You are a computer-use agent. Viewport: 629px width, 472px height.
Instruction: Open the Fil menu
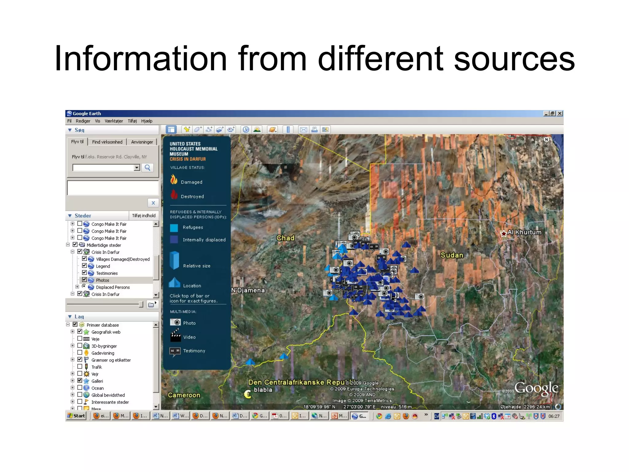pos(69,121)
